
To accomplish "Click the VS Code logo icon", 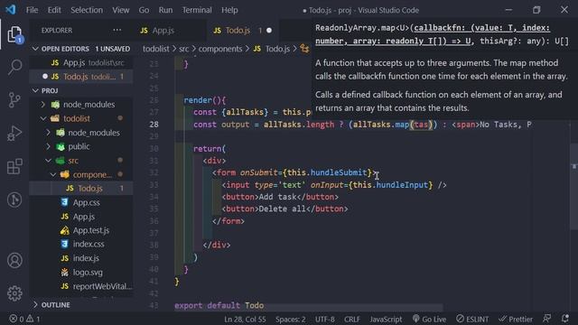I will 11,10.
